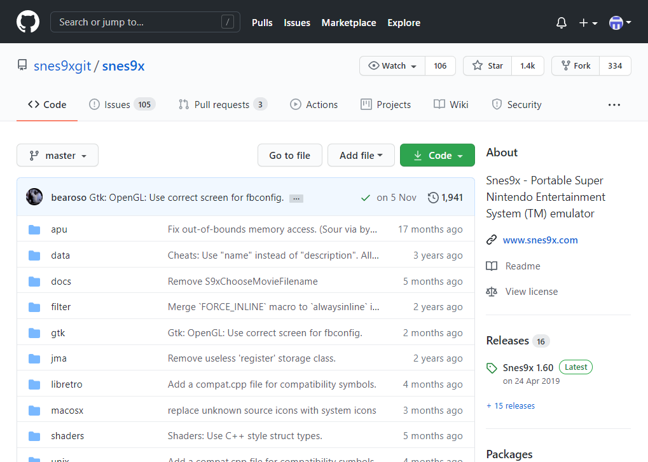This screenshot has width=648, height=462.
Task: Open 'replace unknown source icons' commit
Action: coord(272,411)
